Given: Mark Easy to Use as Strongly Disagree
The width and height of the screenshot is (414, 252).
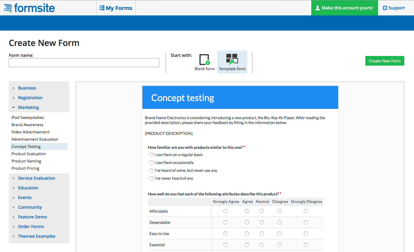Looking at the screenshot, I should [306, 234].
